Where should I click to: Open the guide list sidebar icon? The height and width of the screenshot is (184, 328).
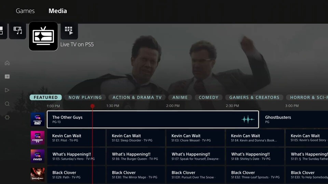[7, 77]
